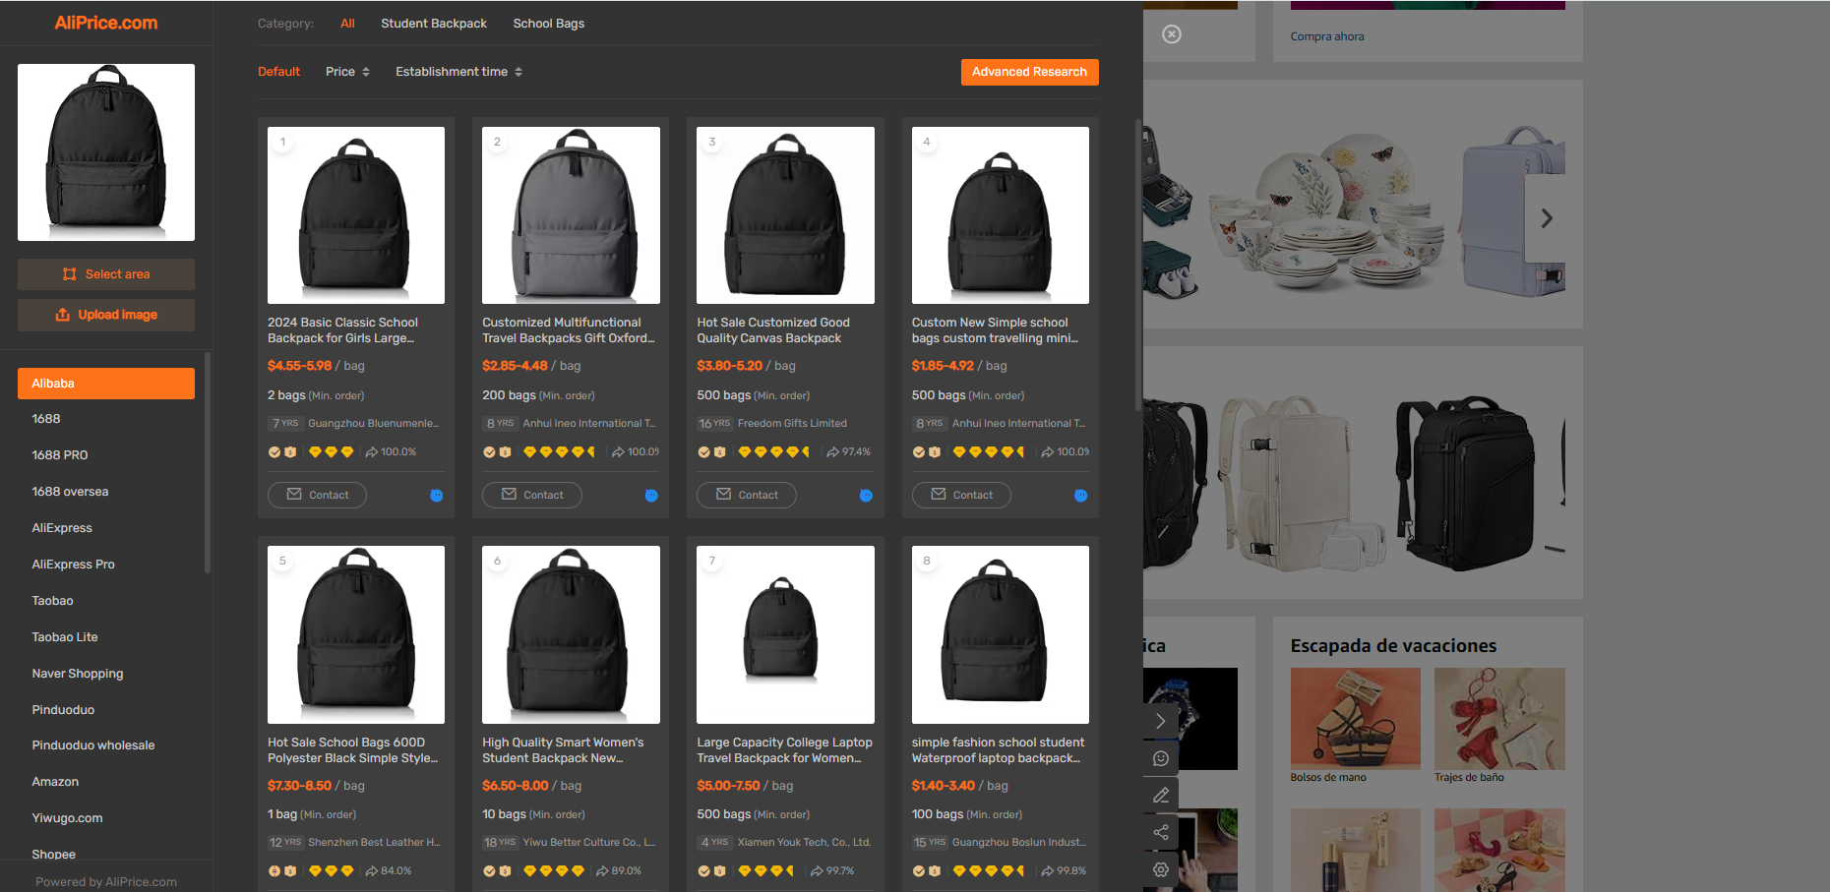Click the Upload image button
Image resolution: width=1830 pixels, height=892 pixels.
coord(106,315)
